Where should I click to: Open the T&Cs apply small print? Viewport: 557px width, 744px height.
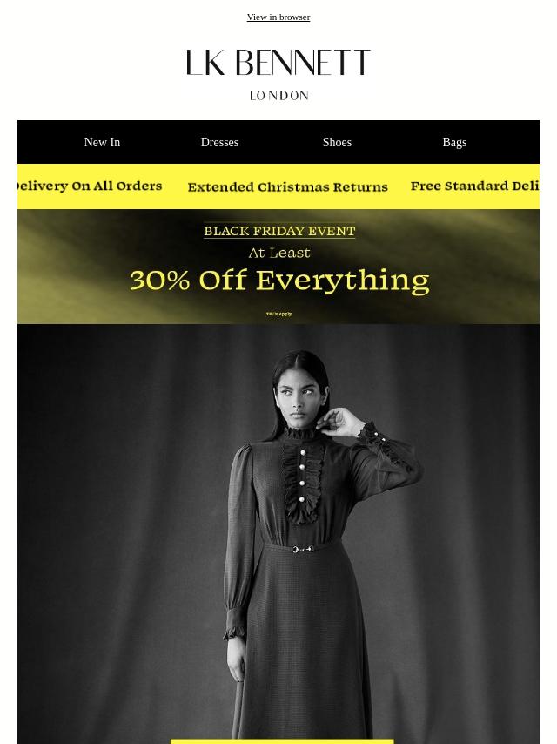(x=278, y=314)
